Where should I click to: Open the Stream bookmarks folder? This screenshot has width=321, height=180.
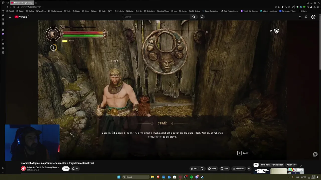coord(76,11)
